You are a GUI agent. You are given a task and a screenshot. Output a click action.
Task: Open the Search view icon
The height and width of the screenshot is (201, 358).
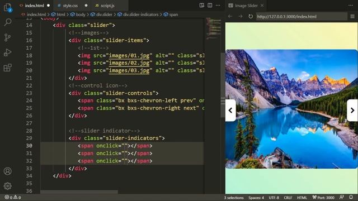click(8, 22)
